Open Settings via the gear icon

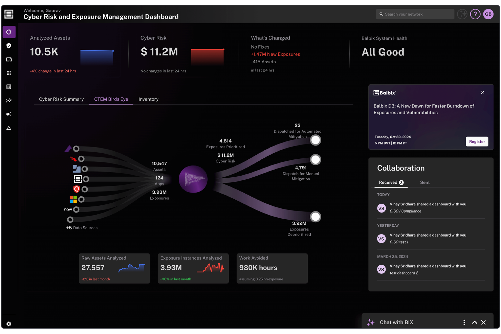tap(9, 324)
